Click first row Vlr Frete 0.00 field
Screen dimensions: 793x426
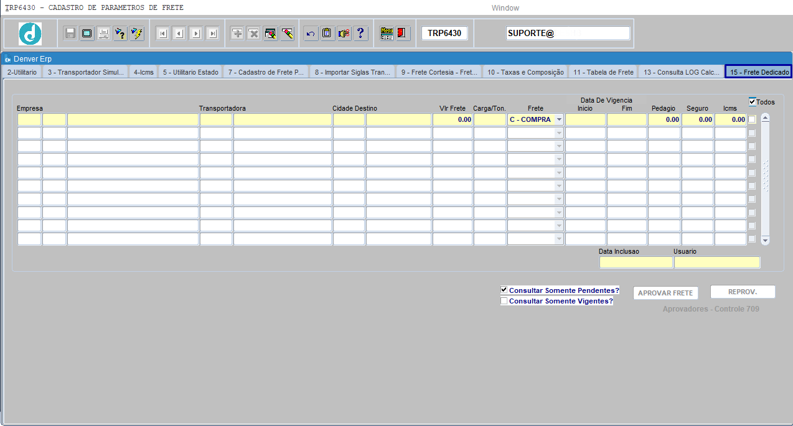(x=453, y=119)
